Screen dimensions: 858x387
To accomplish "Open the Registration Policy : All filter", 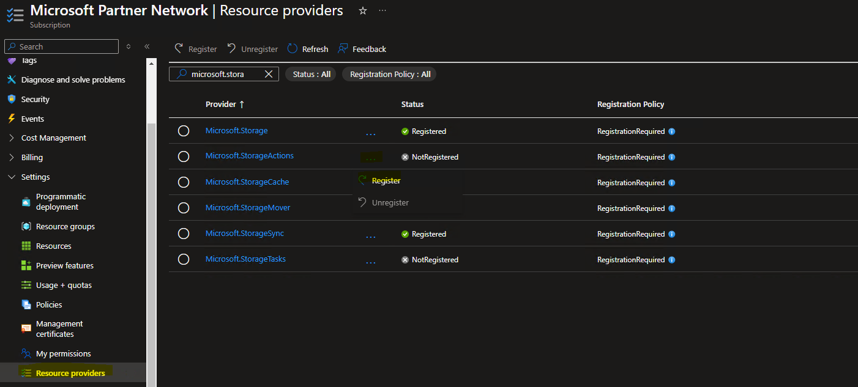I will point(389,74).
